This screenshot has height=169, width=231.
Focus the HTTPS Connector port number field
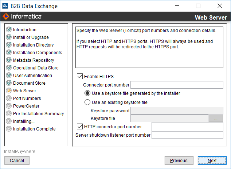[177, 85]
